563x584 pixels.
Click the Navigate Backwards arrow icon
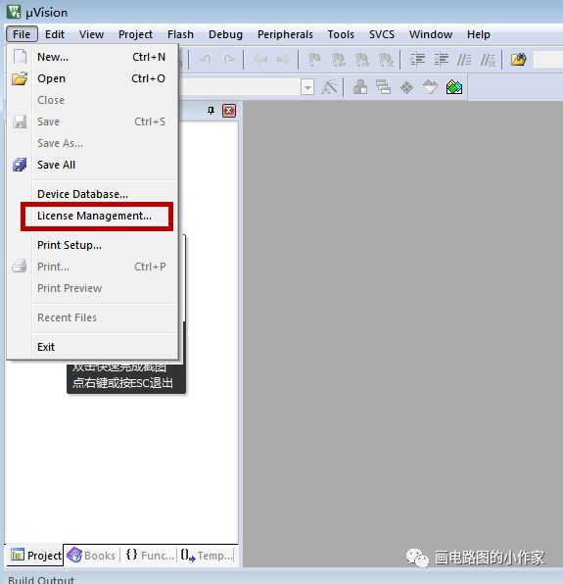click(x=260, y=59)
